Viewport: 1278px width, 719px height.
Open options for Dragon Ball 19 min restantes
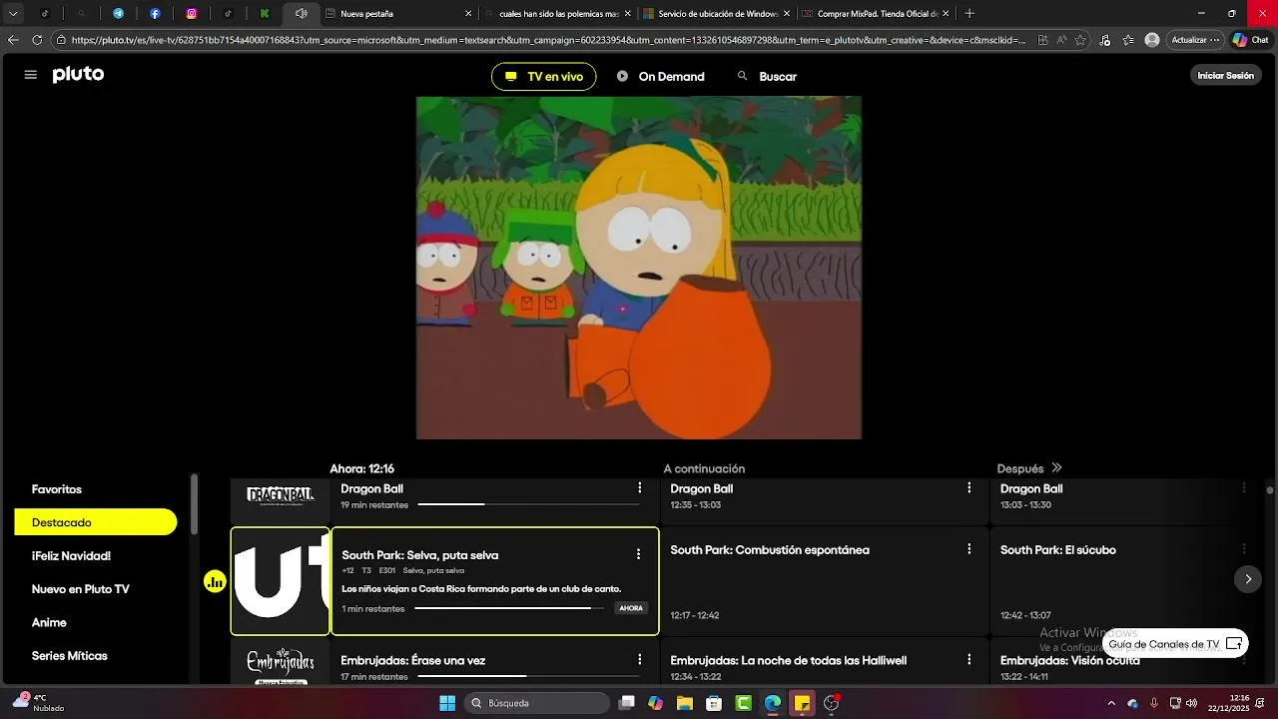(x=640, y=488)
